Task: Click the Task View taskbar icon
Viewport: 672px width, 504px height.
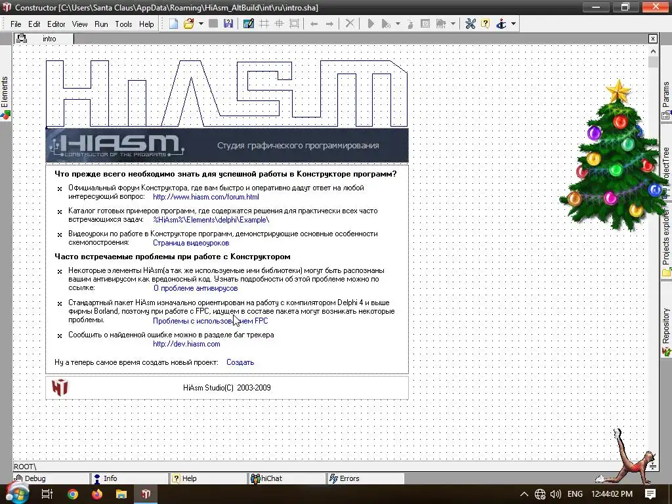Action: coord(47,494)
